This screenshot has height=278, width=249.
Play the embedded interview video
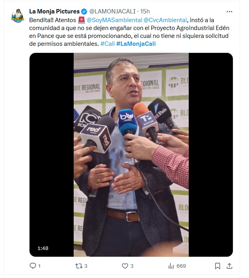131,155
